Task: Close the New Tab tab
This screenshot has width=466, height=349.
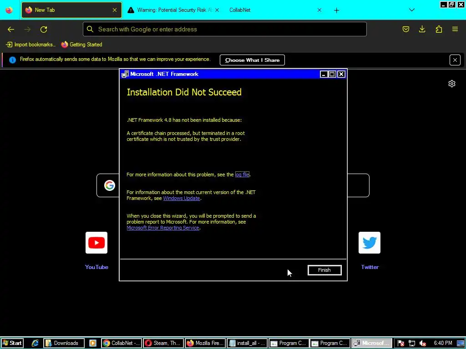Action: 114,10
